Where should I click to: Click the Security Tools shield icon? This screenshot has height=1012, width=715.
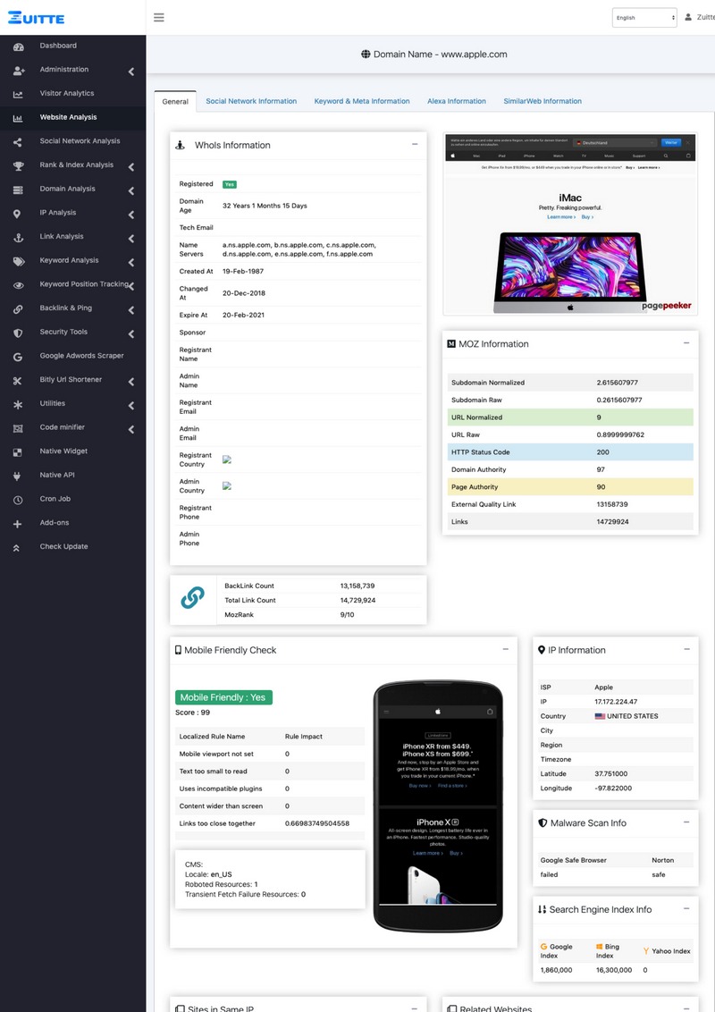point(18,333)
